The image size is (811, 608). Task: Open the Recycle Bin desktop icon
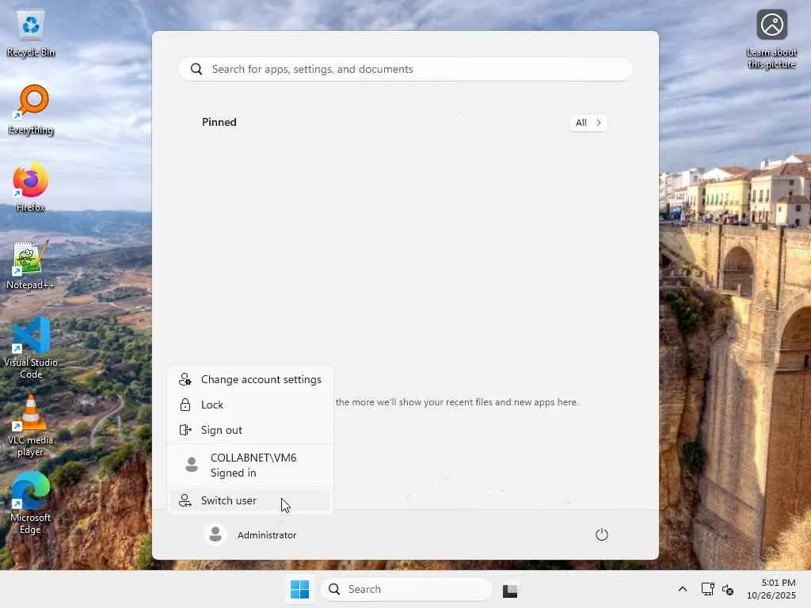tap(31, 33)
